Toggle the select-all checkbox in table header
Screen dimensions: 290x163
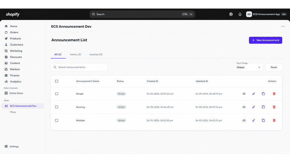[57, 81]
